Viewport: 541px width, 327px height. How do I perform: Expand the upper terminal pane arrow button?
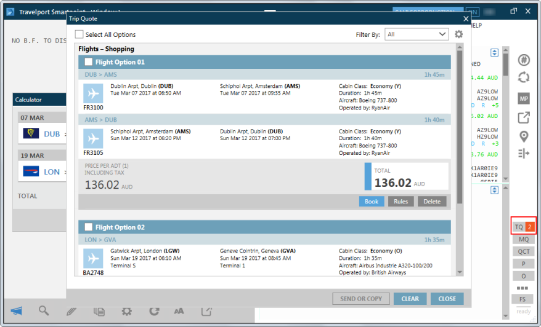pyautogui.click(x=494, y=53)
